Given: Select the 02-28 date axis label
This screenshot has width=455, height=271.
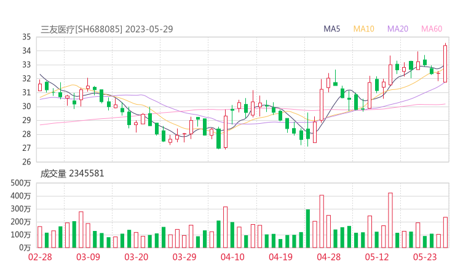Looking at the screenshot, I should [40, 257].
